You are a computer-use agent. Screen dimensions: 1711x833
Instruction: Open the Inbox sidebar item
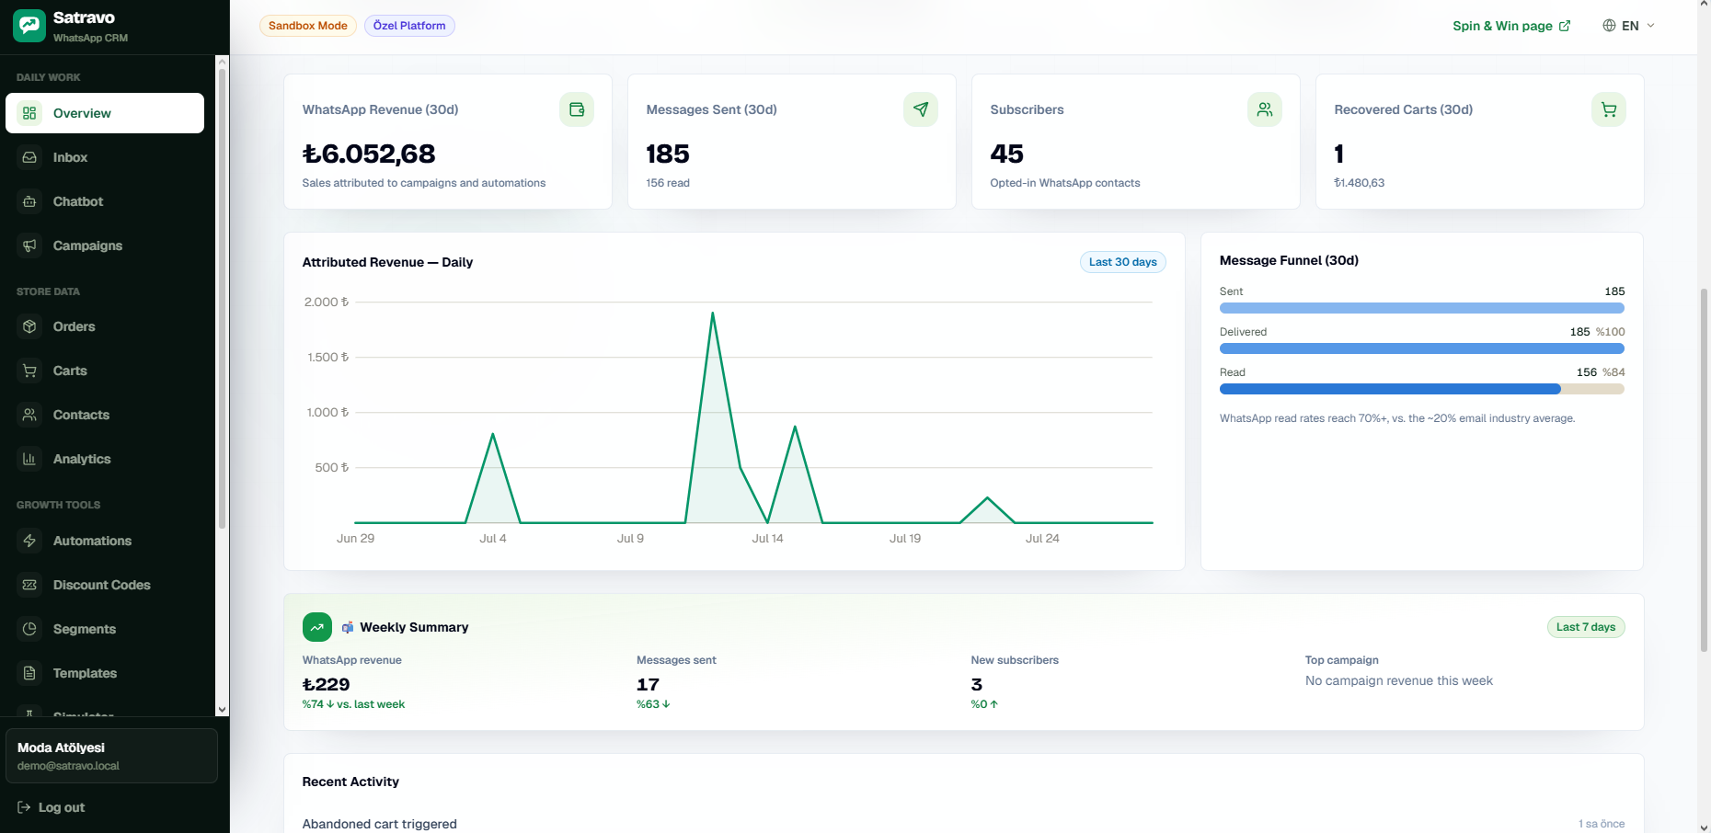click(x=105, y=157)
